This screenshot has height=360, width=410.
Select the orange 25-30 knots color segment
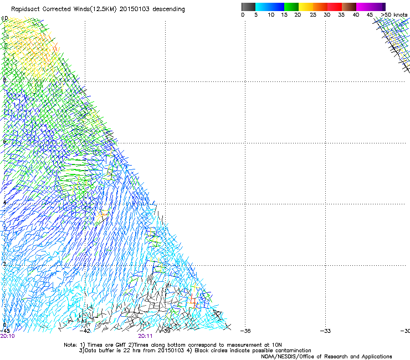pos(320,7)
